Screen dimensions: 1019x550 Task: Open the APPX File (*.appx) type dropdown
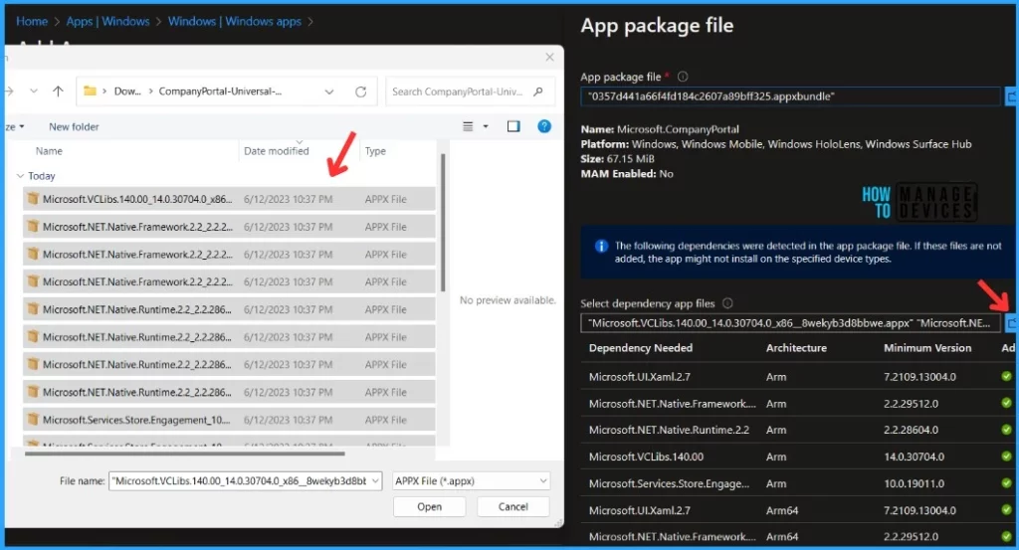tap(471, 481)
